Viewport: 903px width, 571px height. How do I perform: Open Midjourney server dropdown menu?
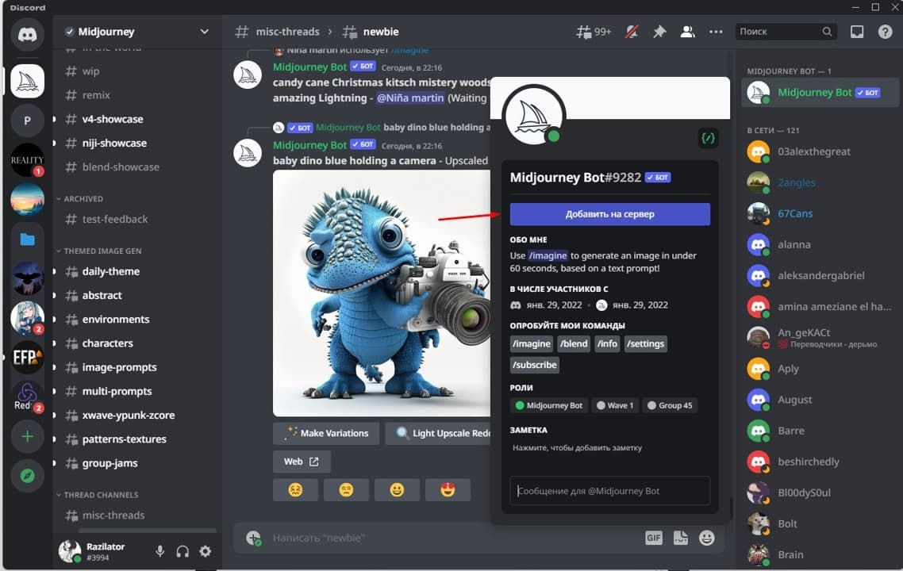click(205, 32)
